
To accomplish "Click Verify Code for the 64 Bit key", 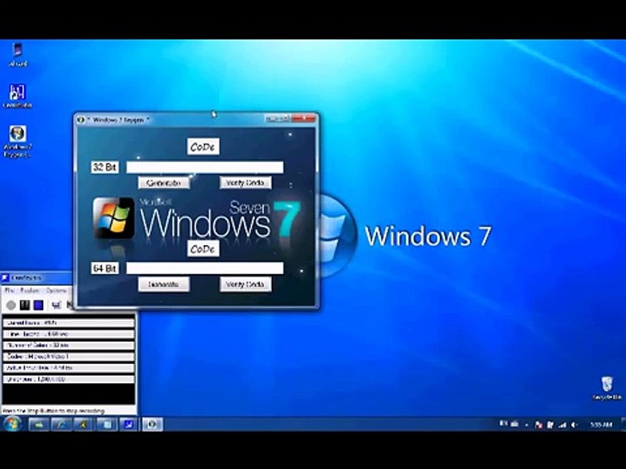I will (245, 285).
